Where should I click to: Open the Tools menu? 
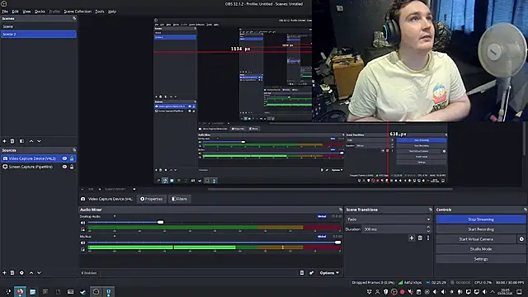100,12
